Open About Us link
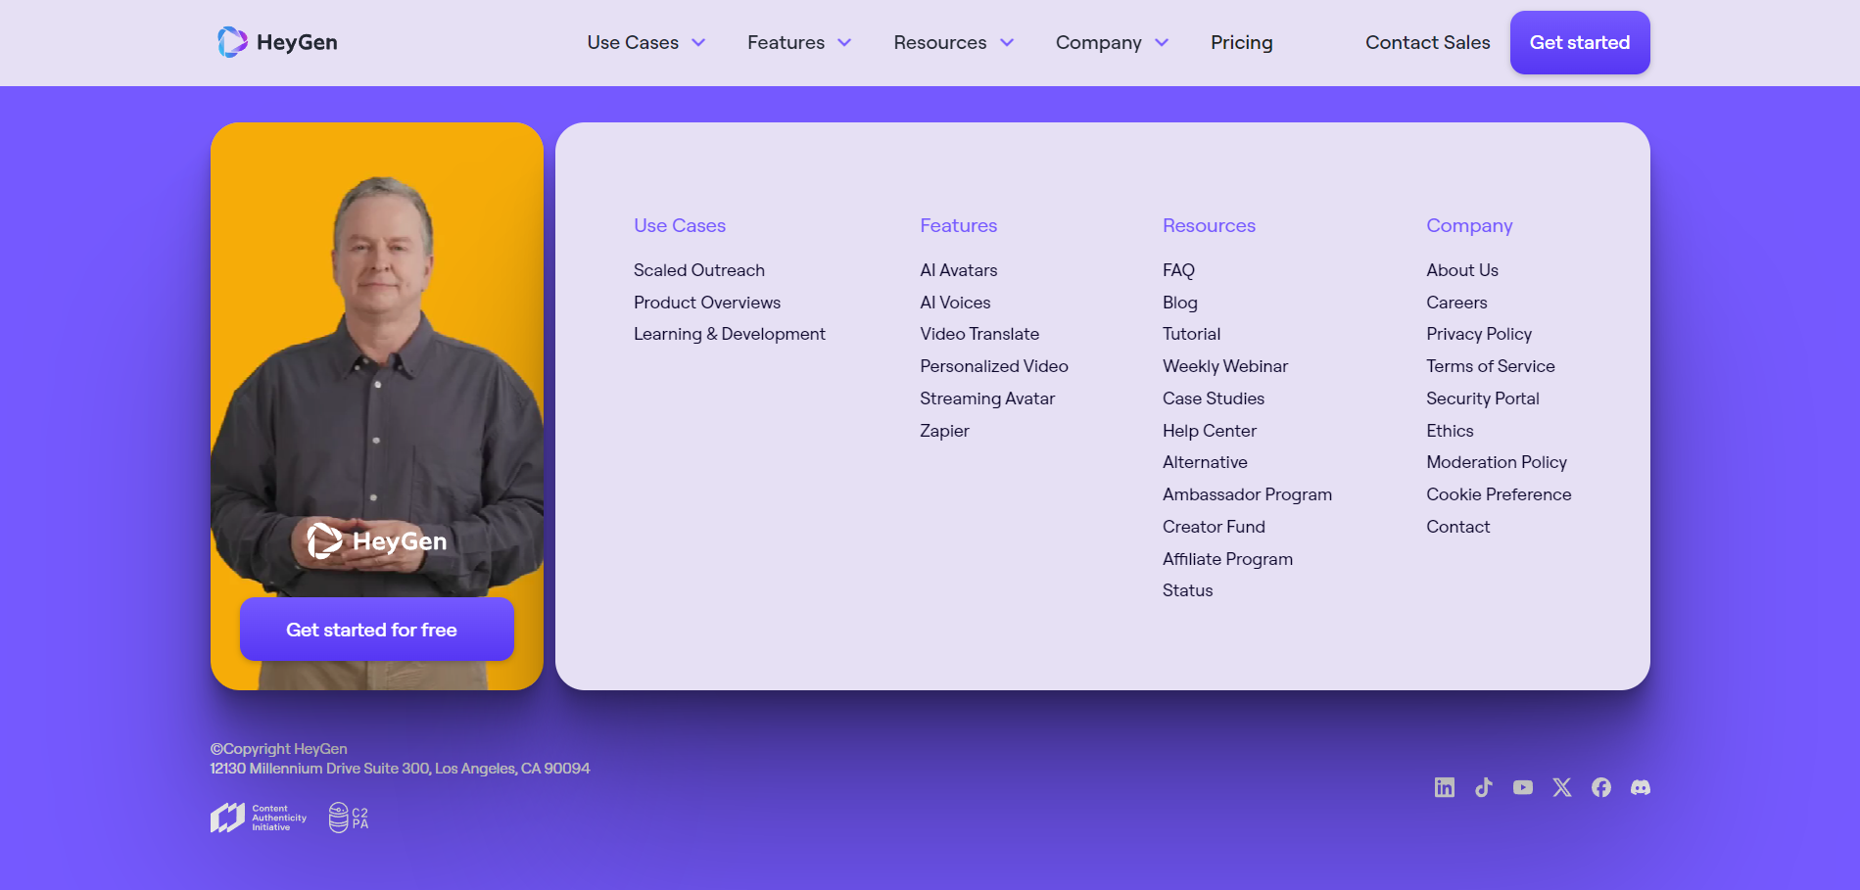Screen dimensions: 1860x890 coord(1462,270)
